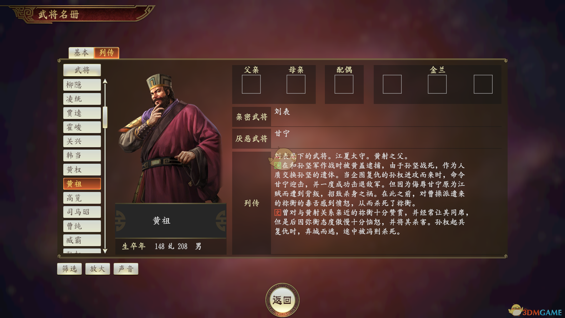
Task: Select 司马昭 in the officer list
Action: [82, 212]
